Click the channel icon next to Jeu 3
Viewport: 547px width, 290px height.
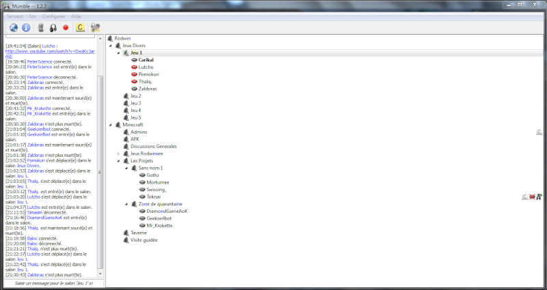coord(126,104)
